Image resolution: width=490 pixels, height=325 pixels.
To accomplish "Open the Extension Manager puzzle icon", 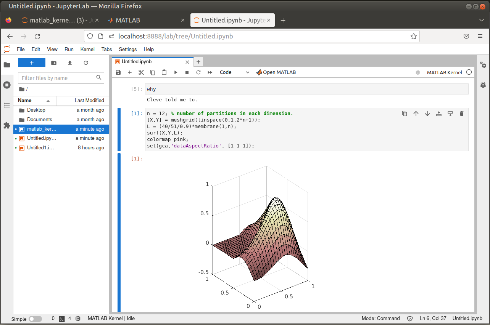I will [6, 125].
